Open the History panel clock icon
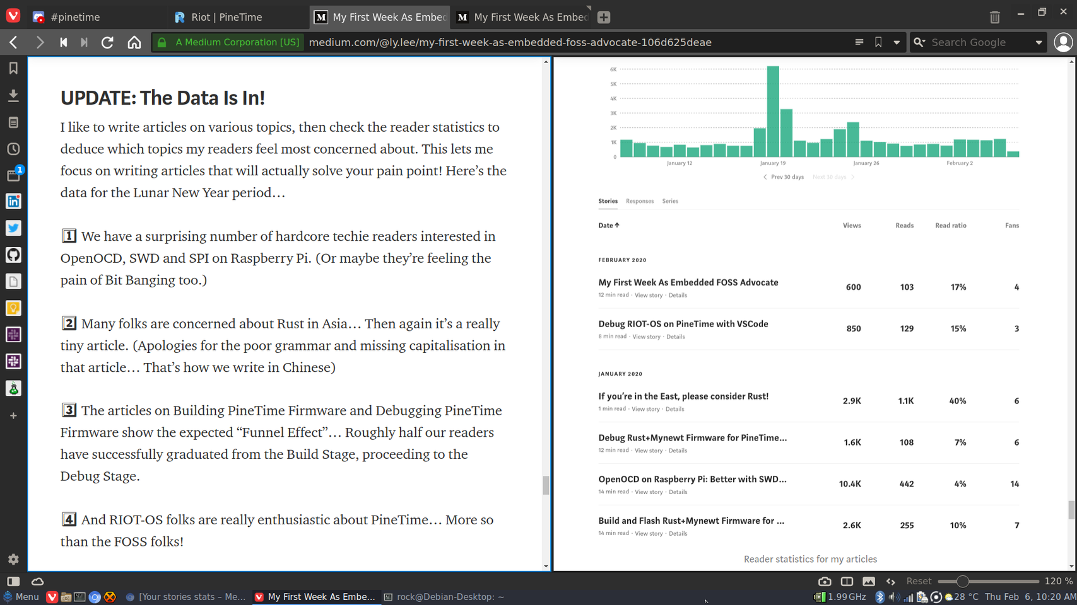Viewport: 1077px width, 605px height. click(13, 149)
